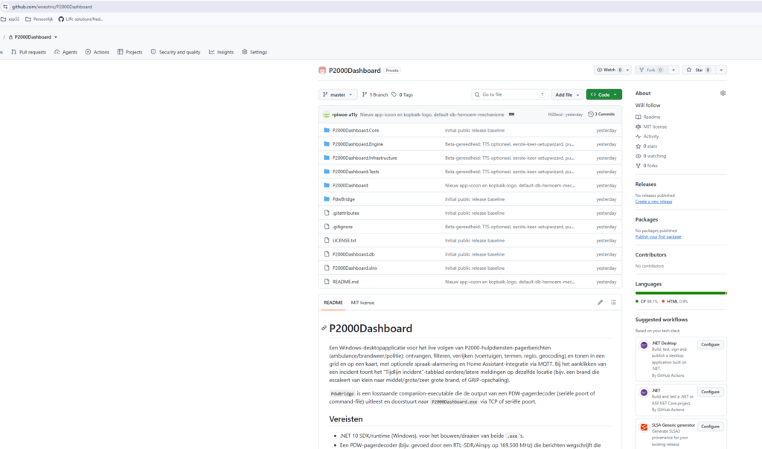Expand the Fork options arrow
Image resolution: width=762 pixels, height=449 pixels.
[x=673, y=70]
